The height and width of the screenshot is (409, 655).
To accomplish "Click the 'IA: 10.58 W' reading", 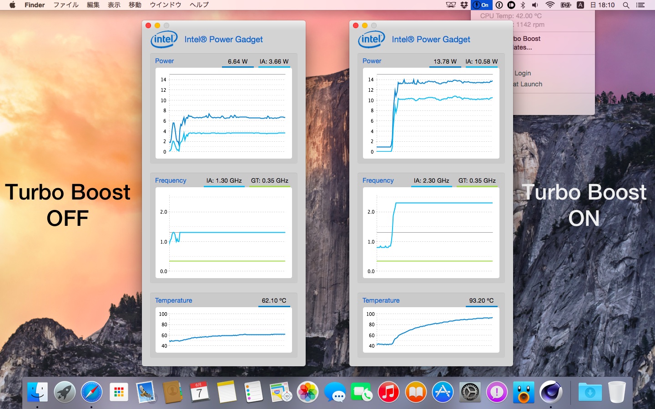I will click(482, 61).
